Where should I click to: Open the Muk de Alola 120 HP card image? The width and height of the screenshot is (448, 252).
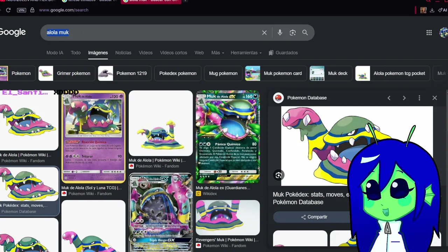93,137
